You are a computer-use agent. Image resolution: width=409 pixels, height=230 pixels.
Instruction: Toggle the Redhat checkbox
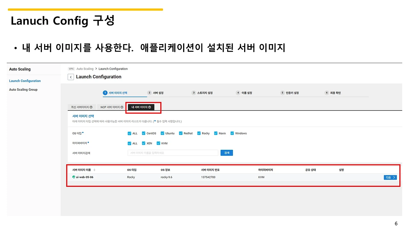[x=181, y=133]
